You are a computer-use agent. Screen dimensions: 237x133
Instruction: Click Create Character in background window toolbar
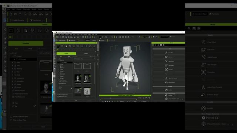pos(17,20)
